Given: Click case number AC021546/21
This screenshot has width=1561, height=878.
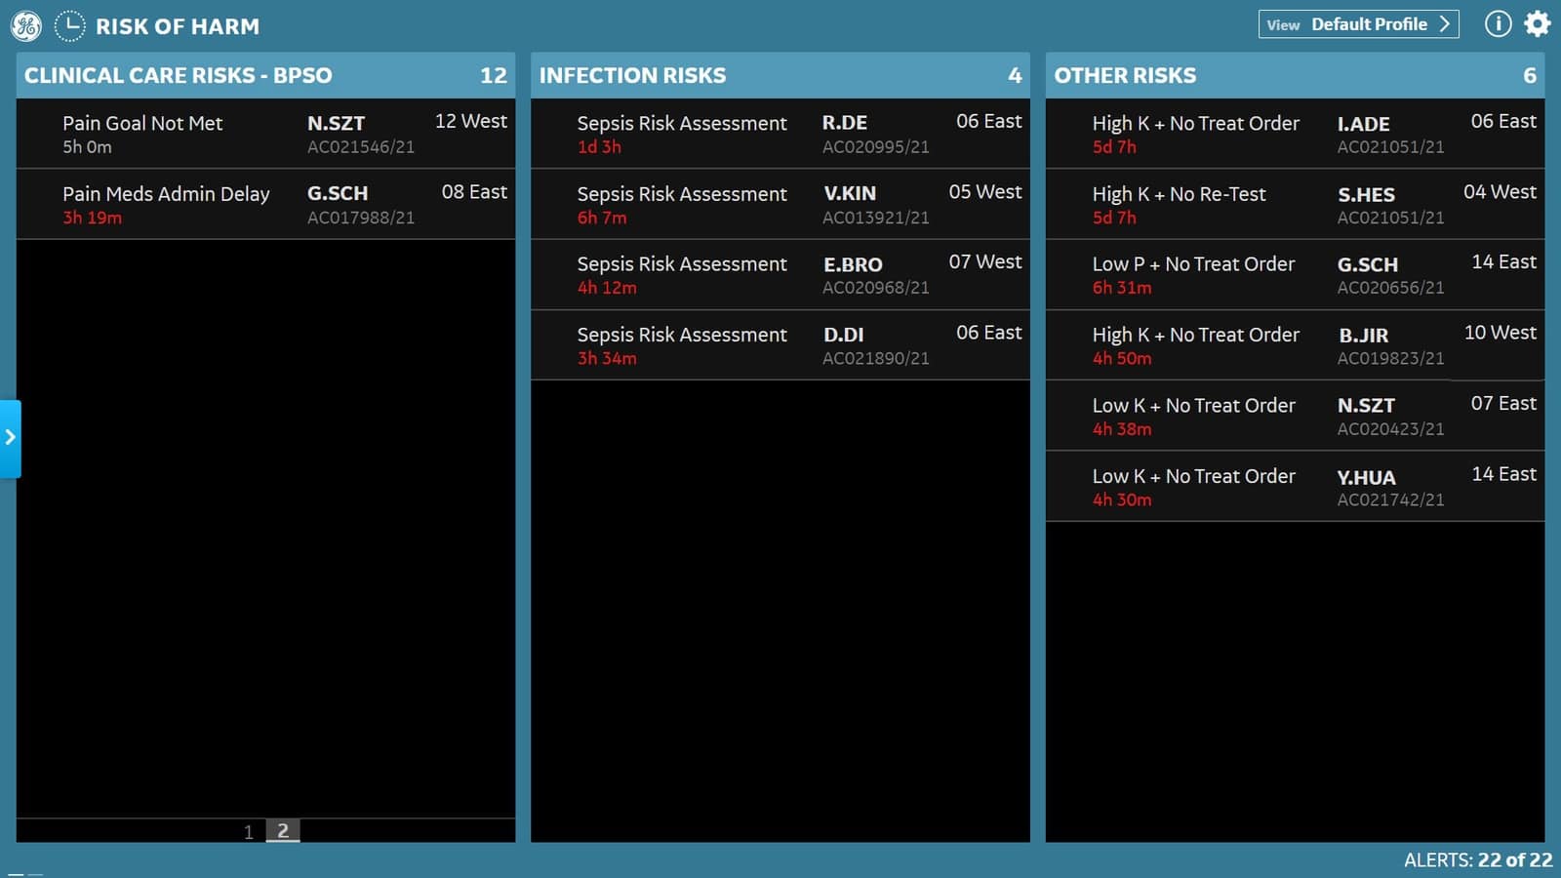Looking at the screenshot, I should pyautogui.click(x=361, y=147).
